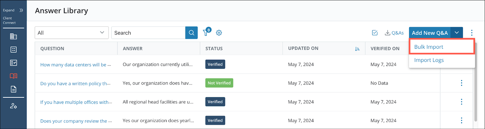Viewport: 485px width, 129px height.
Task: Open the toolbar three-dot more menu
Action: (472, 33)
